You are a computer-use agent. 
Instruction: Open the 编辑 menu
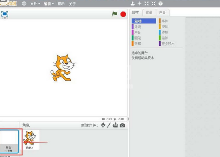(49, 4)
